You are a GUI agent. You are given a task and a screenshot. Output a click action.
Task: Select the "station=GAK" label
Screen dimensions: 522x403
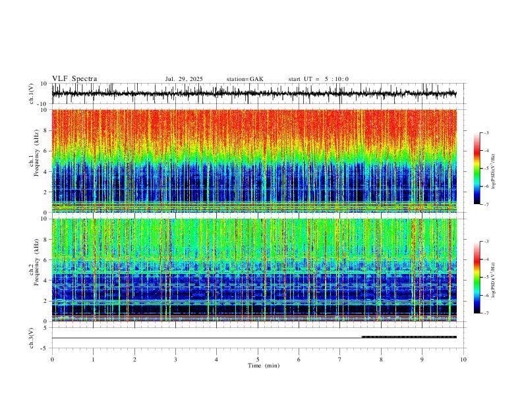245,79
